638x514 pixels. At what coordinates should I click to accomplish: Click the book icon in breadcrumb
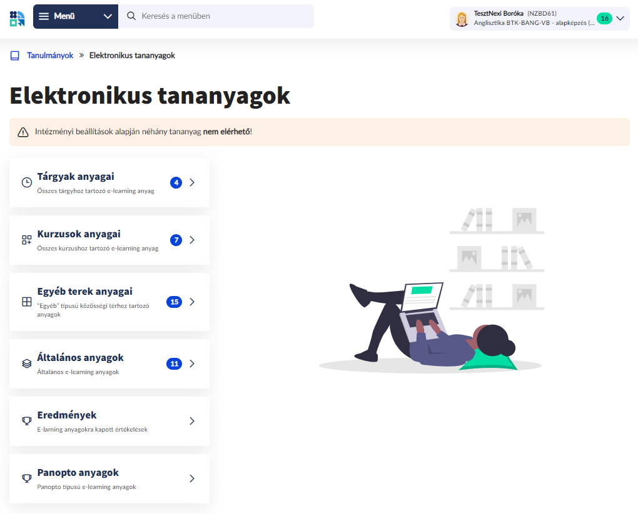click(x=15, y=56)
